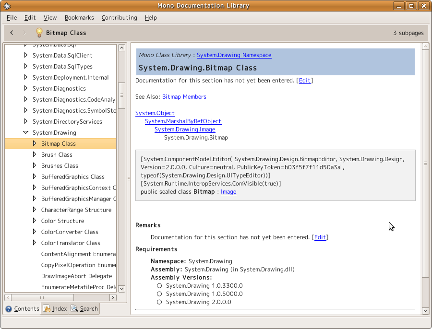The height and width of the screenshot is (329, 432).
Task: Expand the System.Data.SqlTypes node
Action: point(25,66)
